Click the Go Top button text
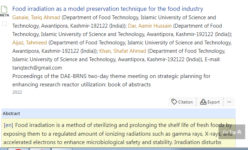This screenshot has width=248, height=150. pyautogui.click(x=229, y=132)
